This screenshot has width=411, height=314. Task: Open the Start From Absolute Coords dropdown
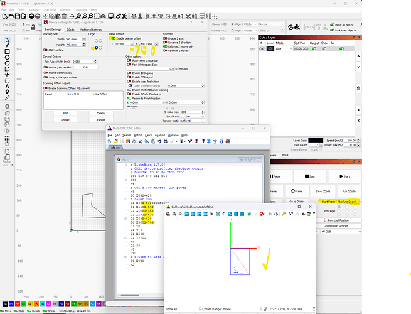point(348,202)
